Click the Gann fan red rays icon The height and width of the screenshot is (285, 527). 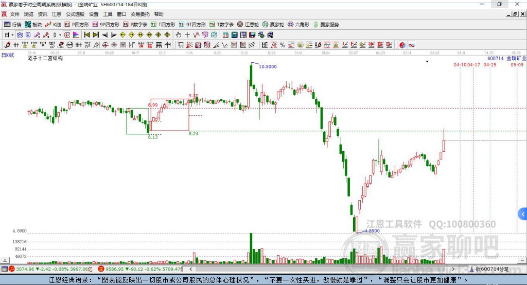point(189,45)
